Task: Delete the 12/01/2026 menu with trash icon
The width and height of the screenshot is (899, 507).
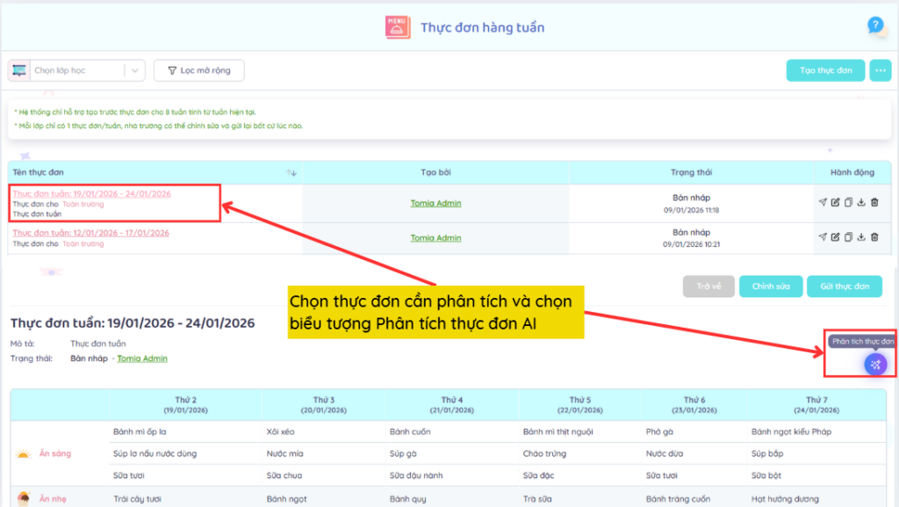Action: [x=874, y=236]
